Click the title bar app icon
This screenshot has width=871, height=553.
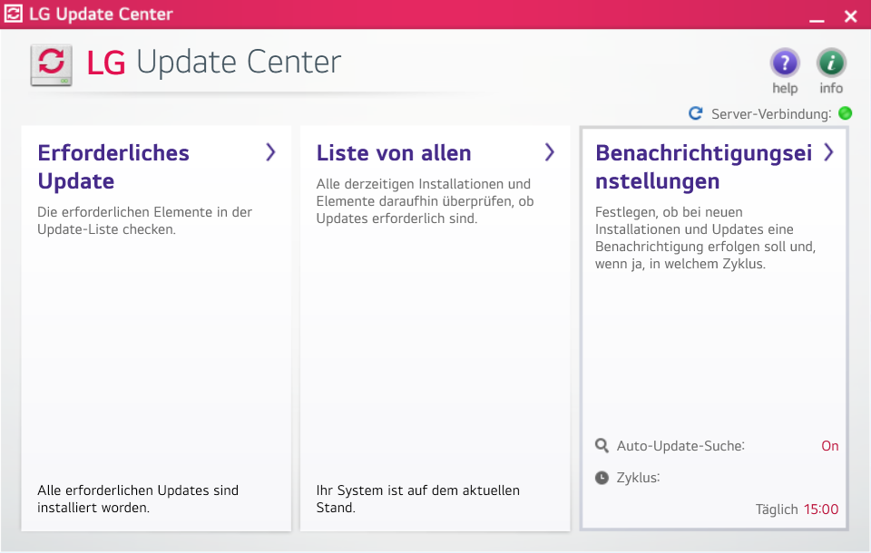coord(15,15)
